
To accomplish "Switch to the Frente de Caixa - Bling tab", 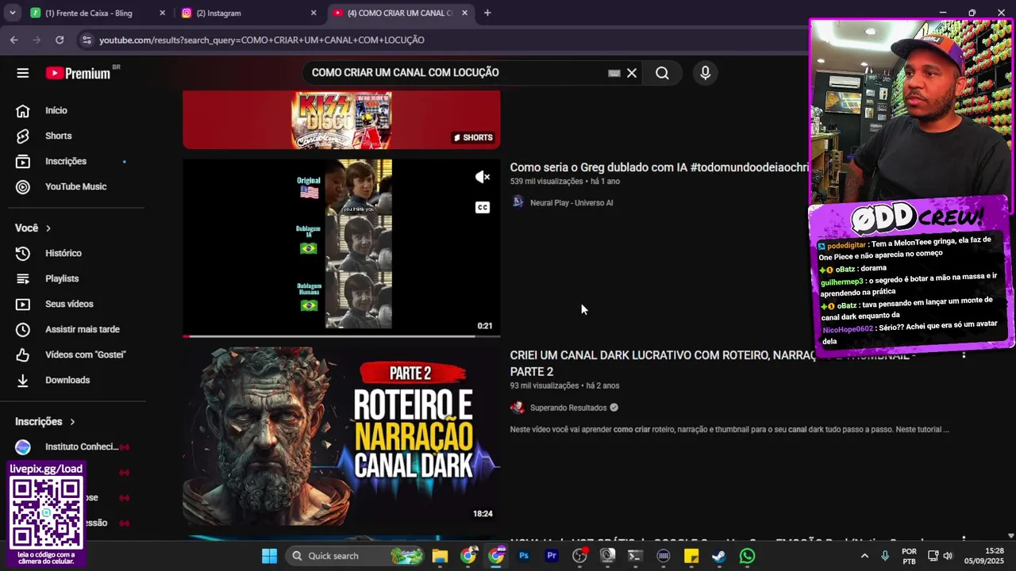I will pos(88,13).
